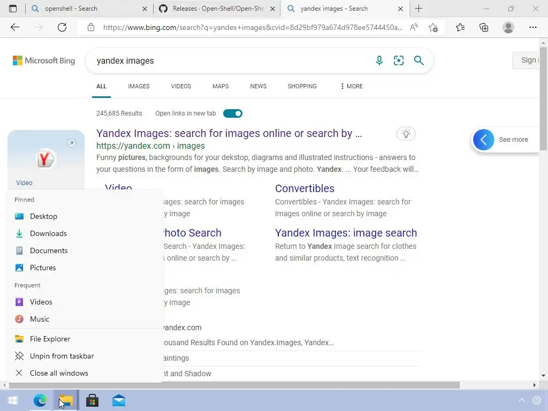Open Edge settings and more menu
This screenshot has width=548, height=411.
(x=532, y=27)
